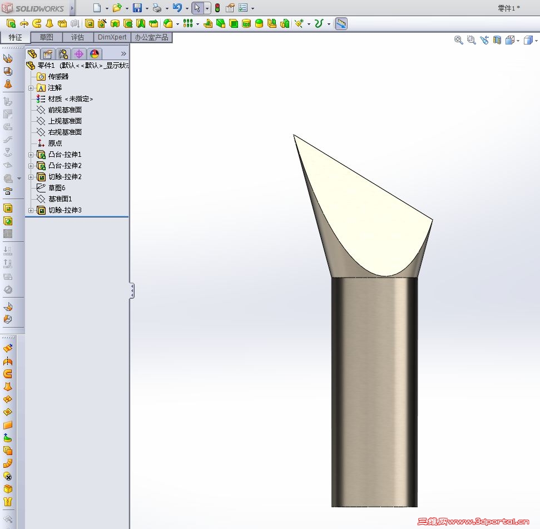Click the Rebuild traffic-light icon
Image resolution: width=540 pixels, height=529 pixels.
pos(217,8)
